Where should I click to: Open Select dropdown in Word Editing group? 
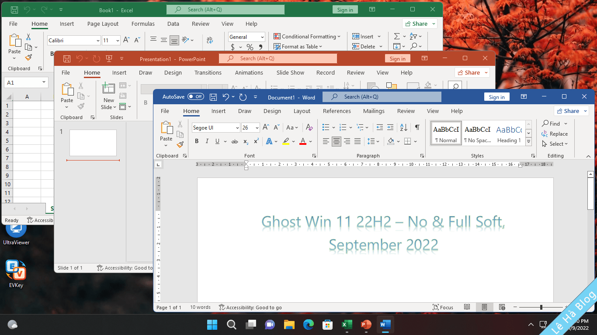(555, 144)
